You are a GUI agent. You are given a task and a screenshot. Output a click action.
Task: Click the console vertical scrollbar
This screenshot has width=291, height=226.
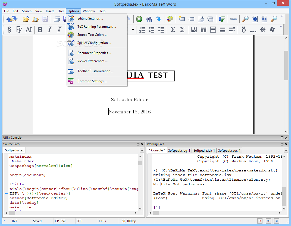[x=284, y=183]
